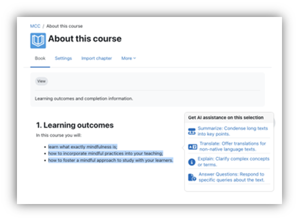
Task: Click highlighted text about mindfulness definition
Action: (x=83, y=147)
